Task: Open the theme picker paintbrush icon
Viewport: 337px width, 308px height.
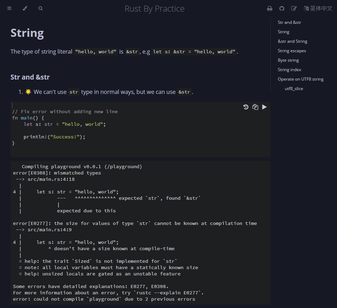Action: pyautogui.click(x=25, y=8)
